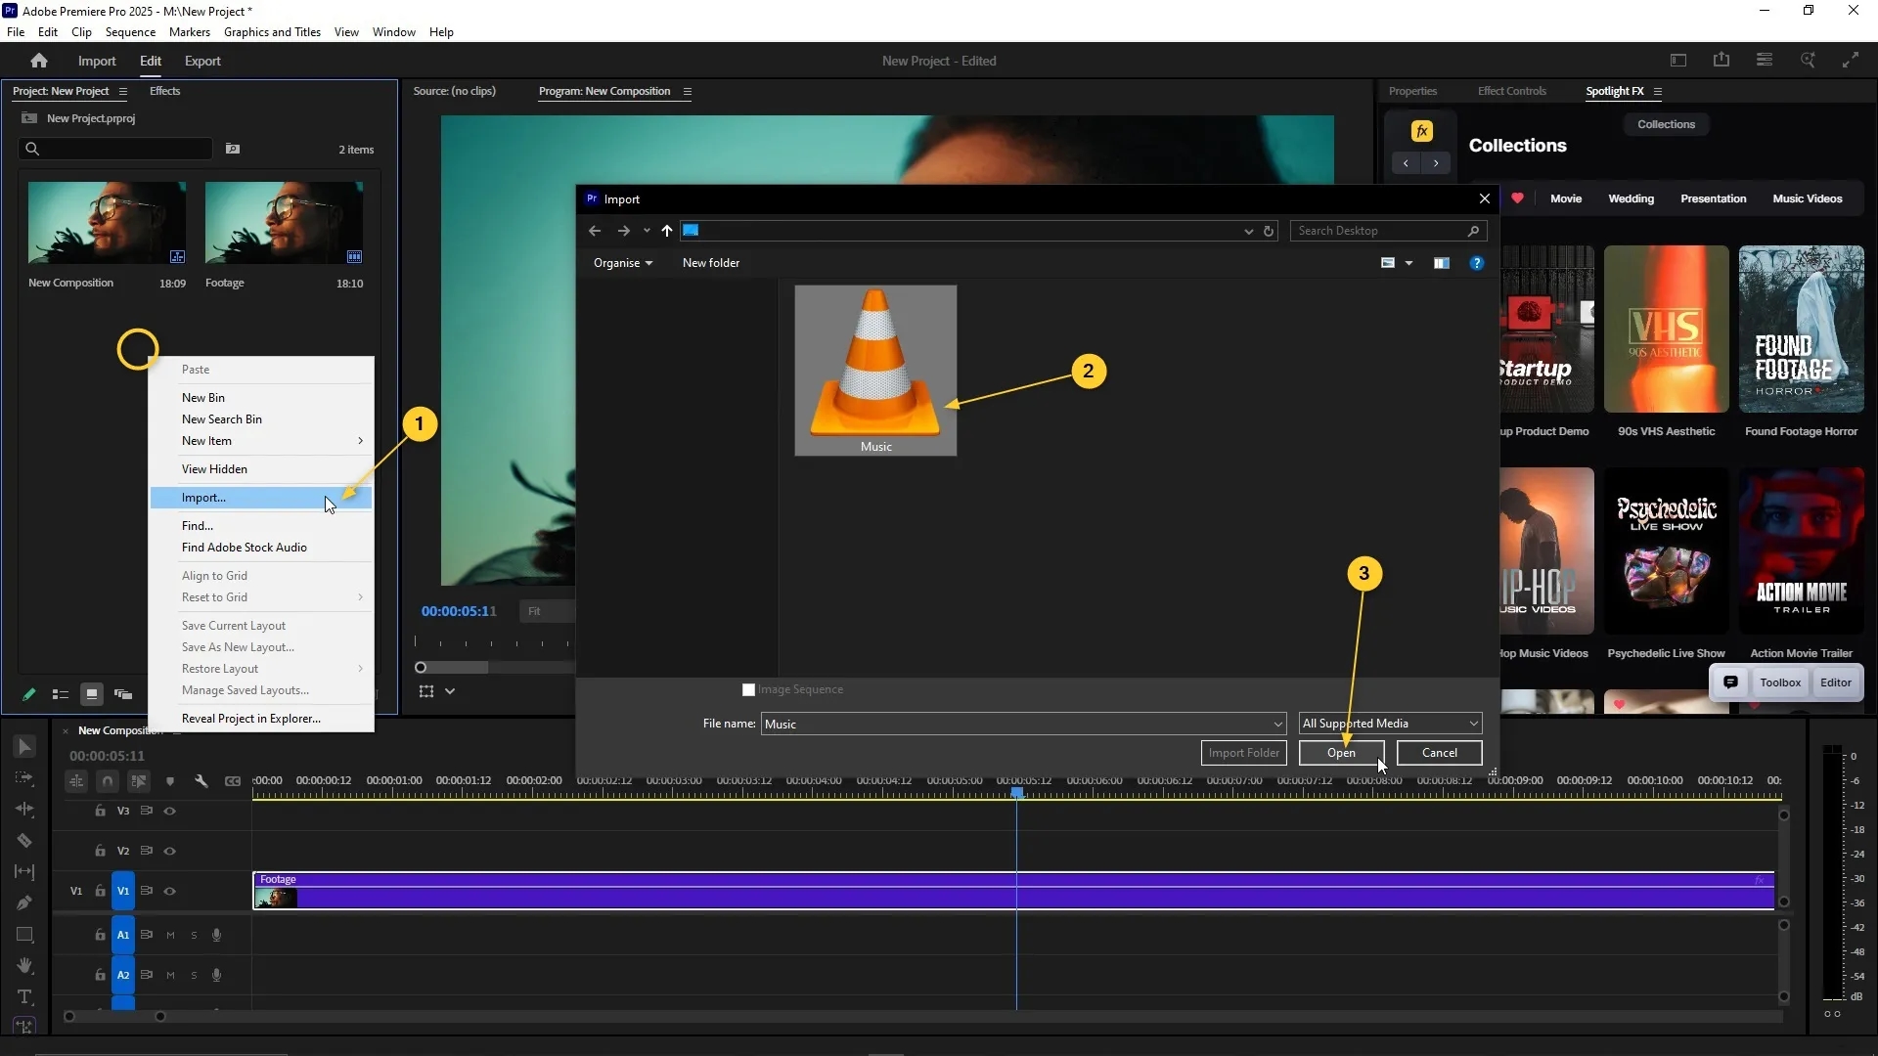Image resolution: width=1878 pixels, height=1056 pixels.
Task: Click the add marker icon in timeline
Action: 170,781
